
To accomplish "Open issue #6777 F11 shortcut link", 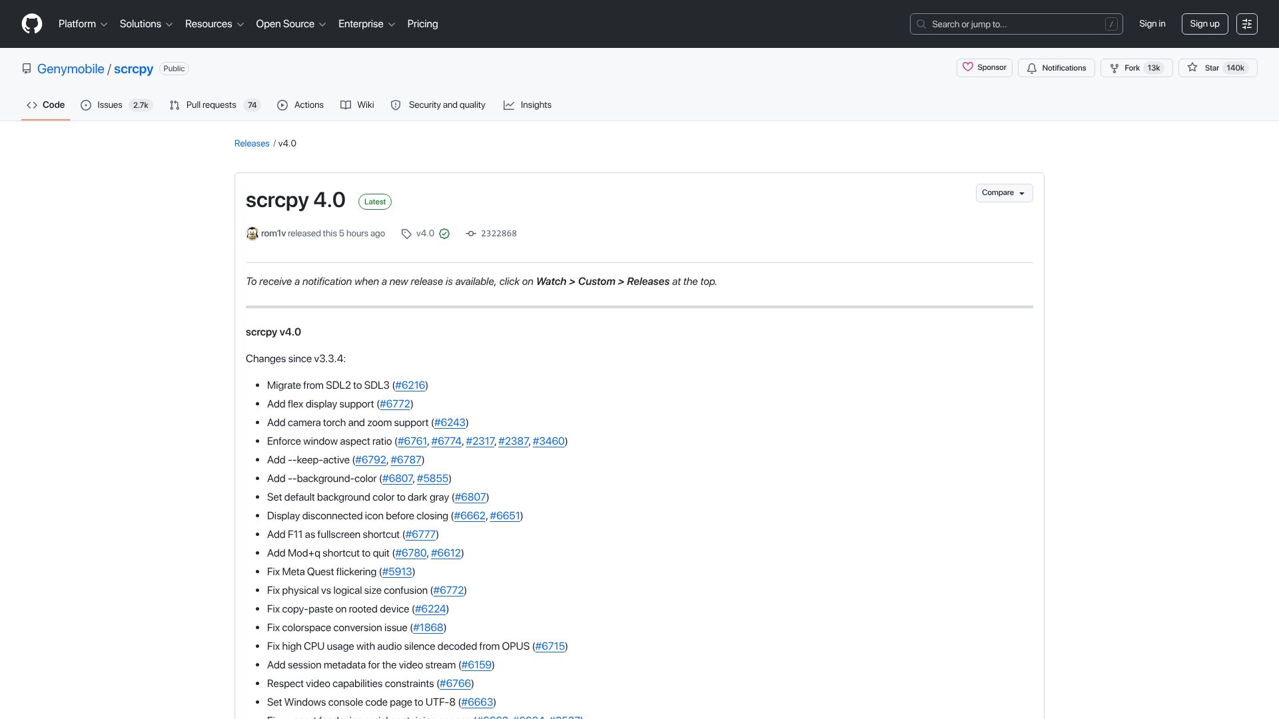I will [420, 535].
